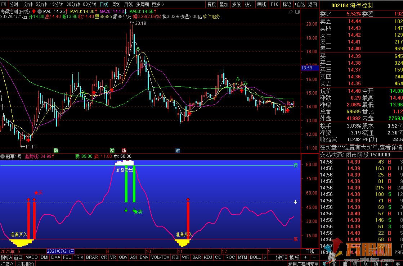
Task: Click the 窗口 window button
Action: (x=18, y=257)
